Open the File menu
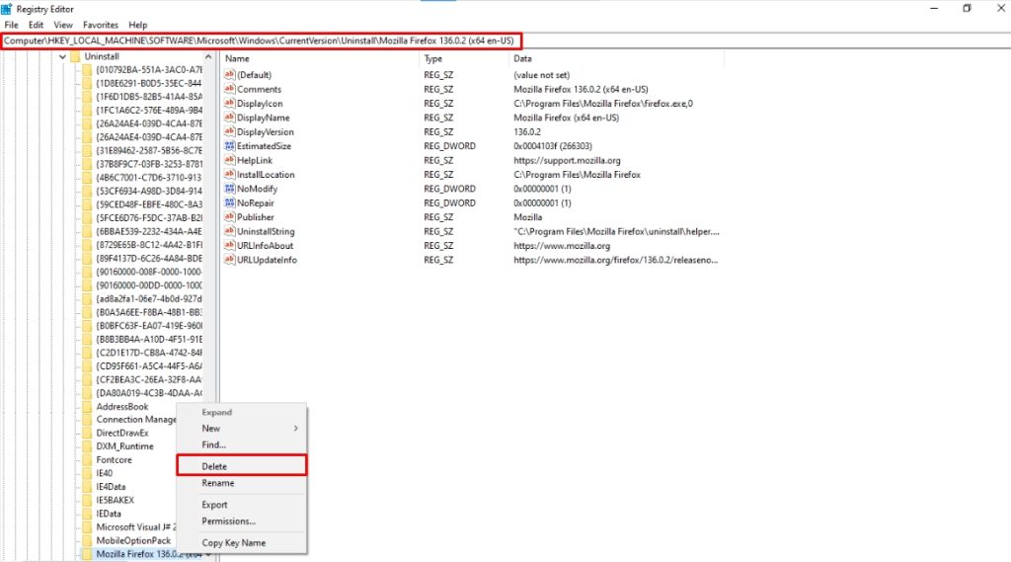This screenshot has height=562, width=1011. (x=12, y=25)
